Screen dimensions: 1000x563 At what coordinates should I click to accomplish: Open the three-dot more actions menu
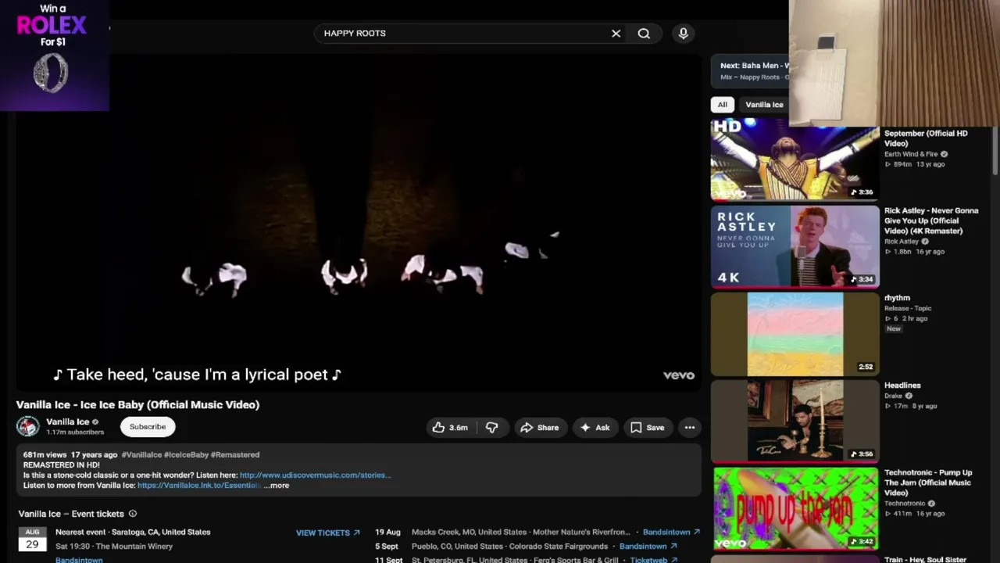690,428
